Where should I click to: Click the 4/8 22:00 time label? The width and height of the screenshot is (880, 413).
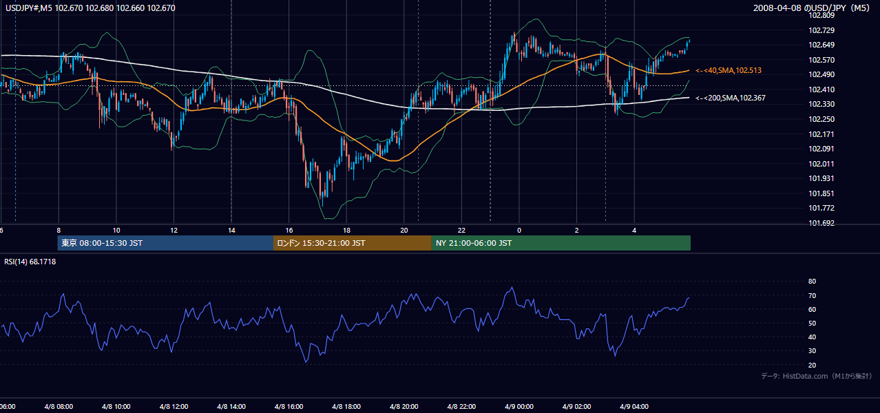tap(462, 406)
